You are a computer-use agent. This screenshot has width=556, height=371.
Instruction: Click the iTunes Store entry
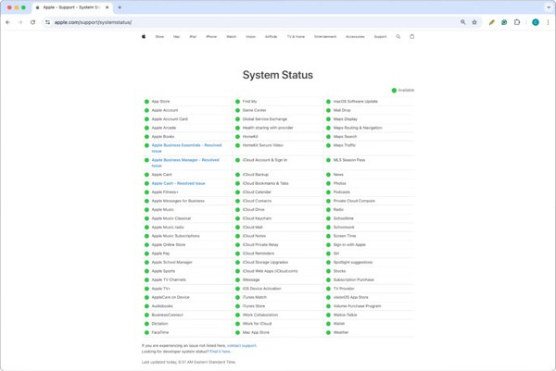pos(254,306)
